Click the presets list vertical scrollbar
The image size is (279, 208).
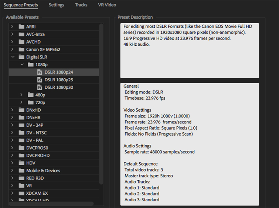pyautogui.click(x=101, y=104)
